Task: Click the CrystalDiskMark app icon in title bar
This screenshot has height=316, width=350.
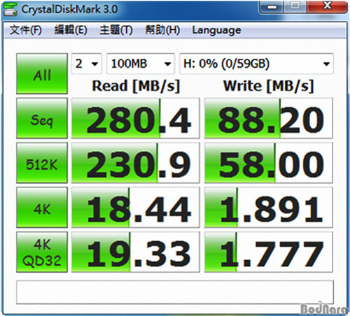Action: coord(10,9)
